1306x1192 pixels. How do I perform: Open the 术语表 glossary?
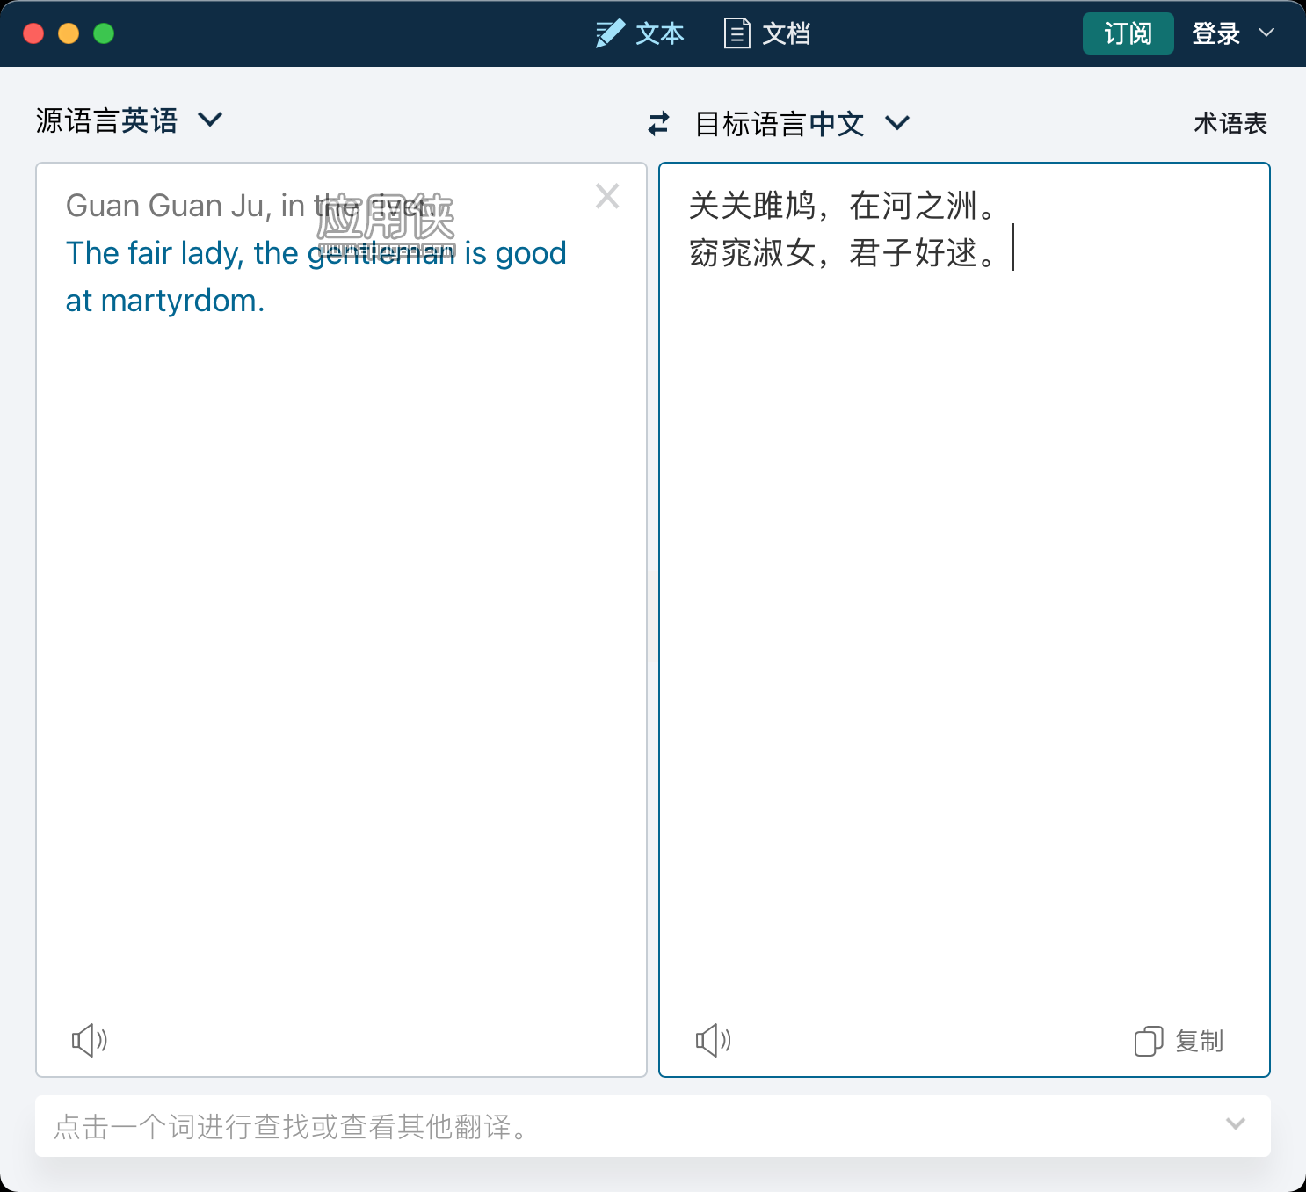[x=1230, y=123]
